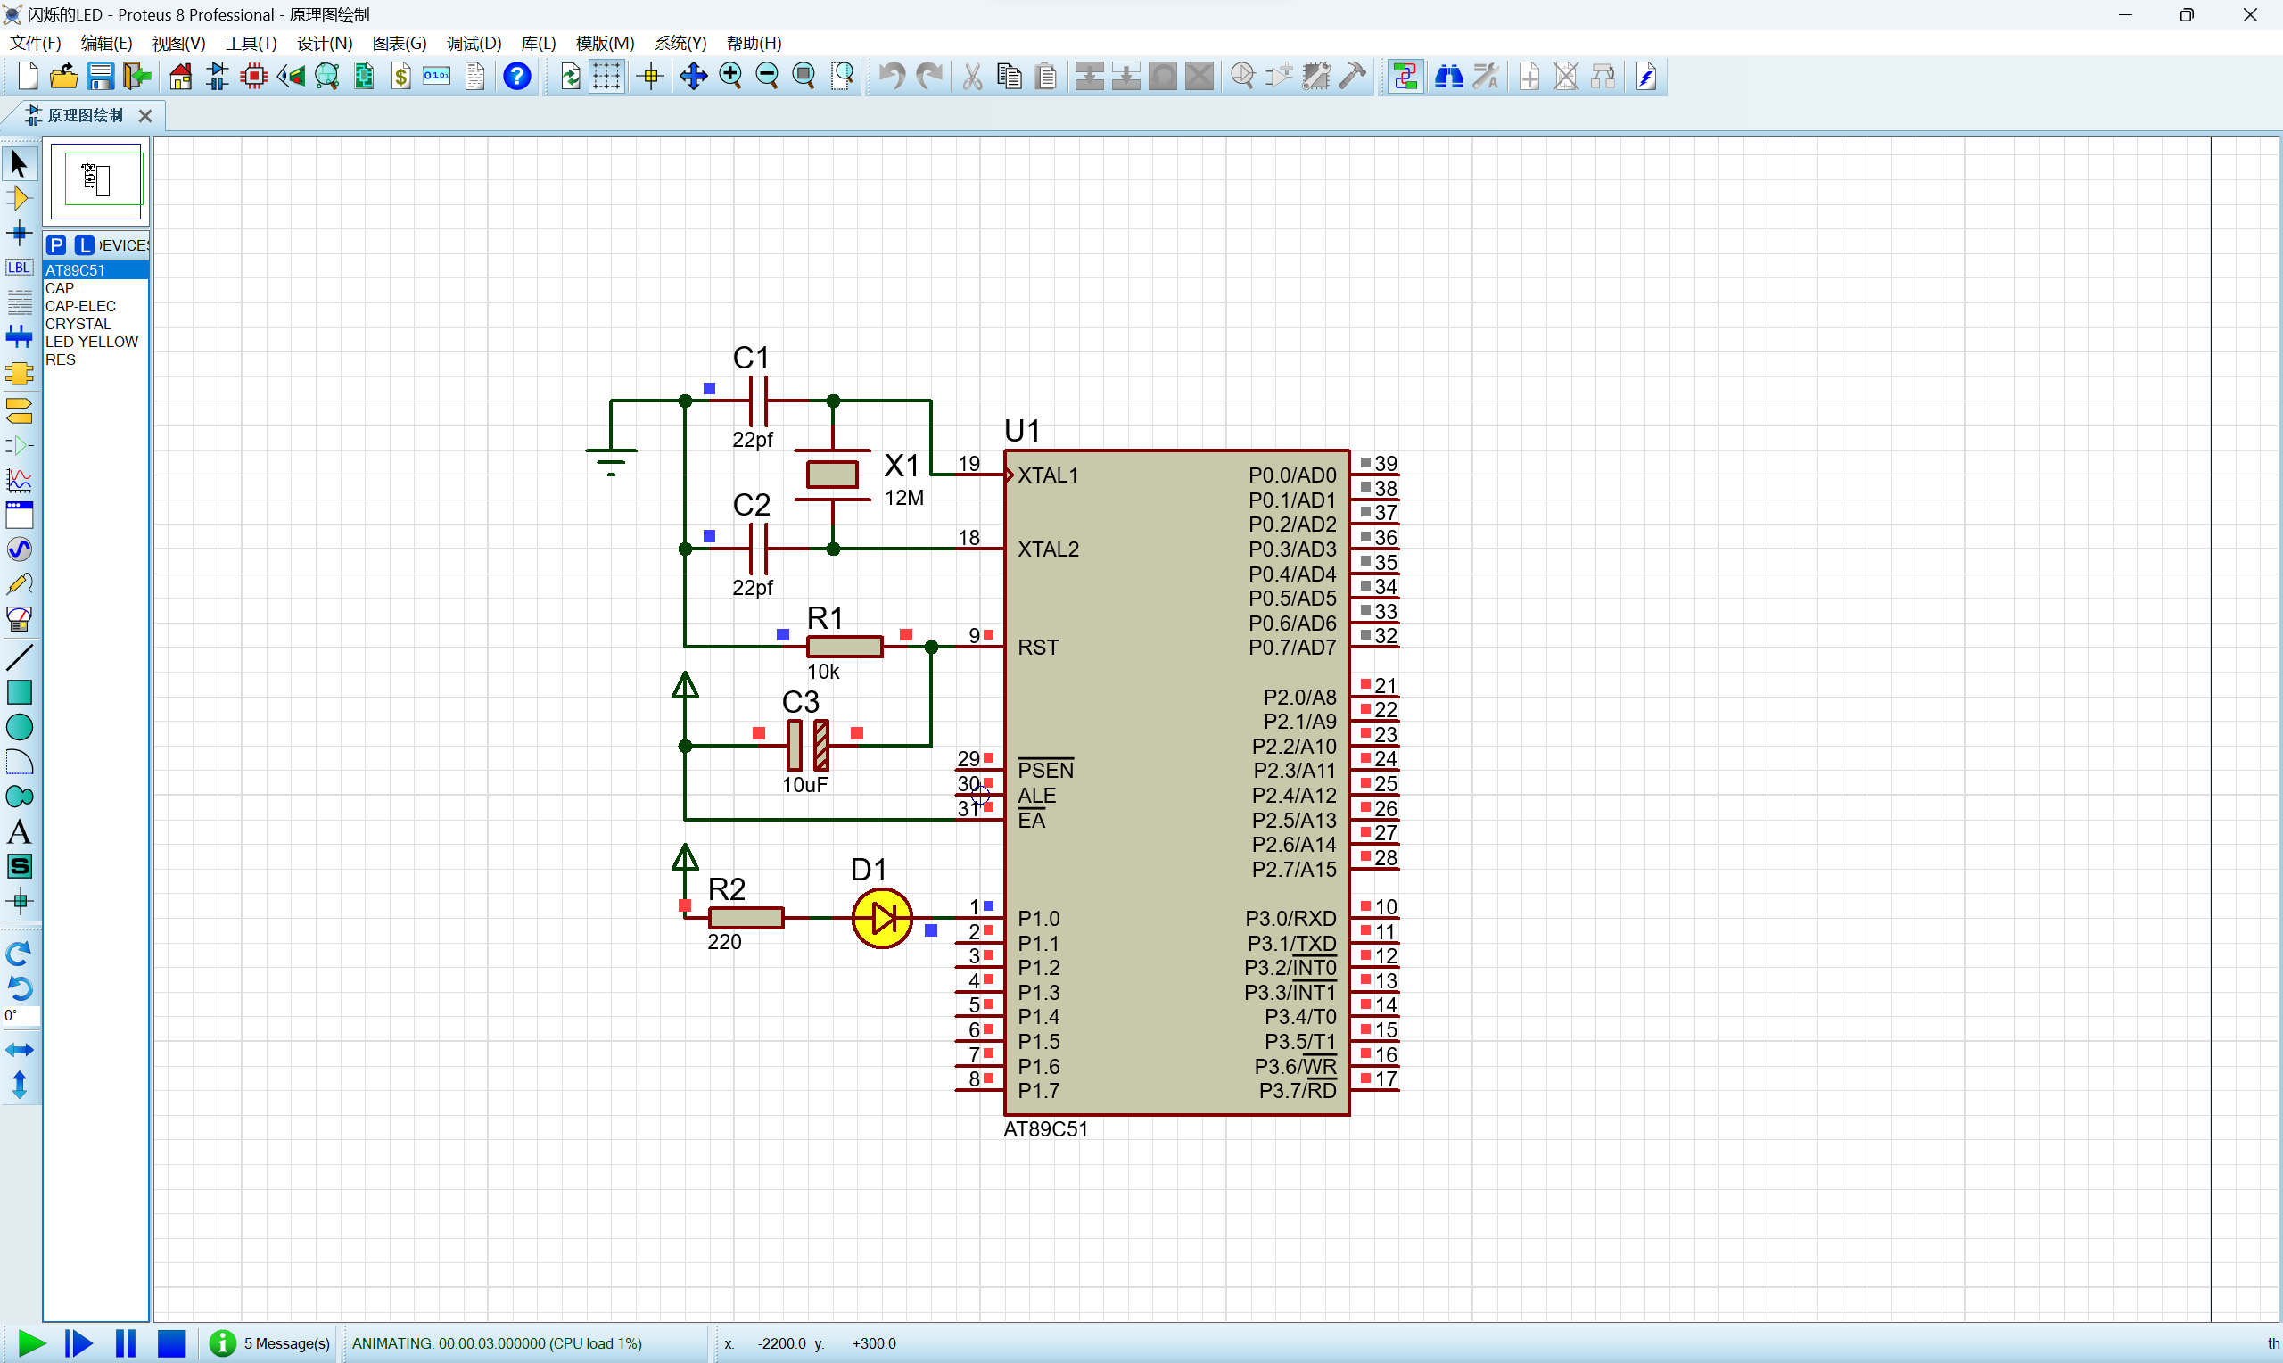Open the 库(L) Library menu
The width and height of the screenshot is (2283, 1363).
click(538, 43)
